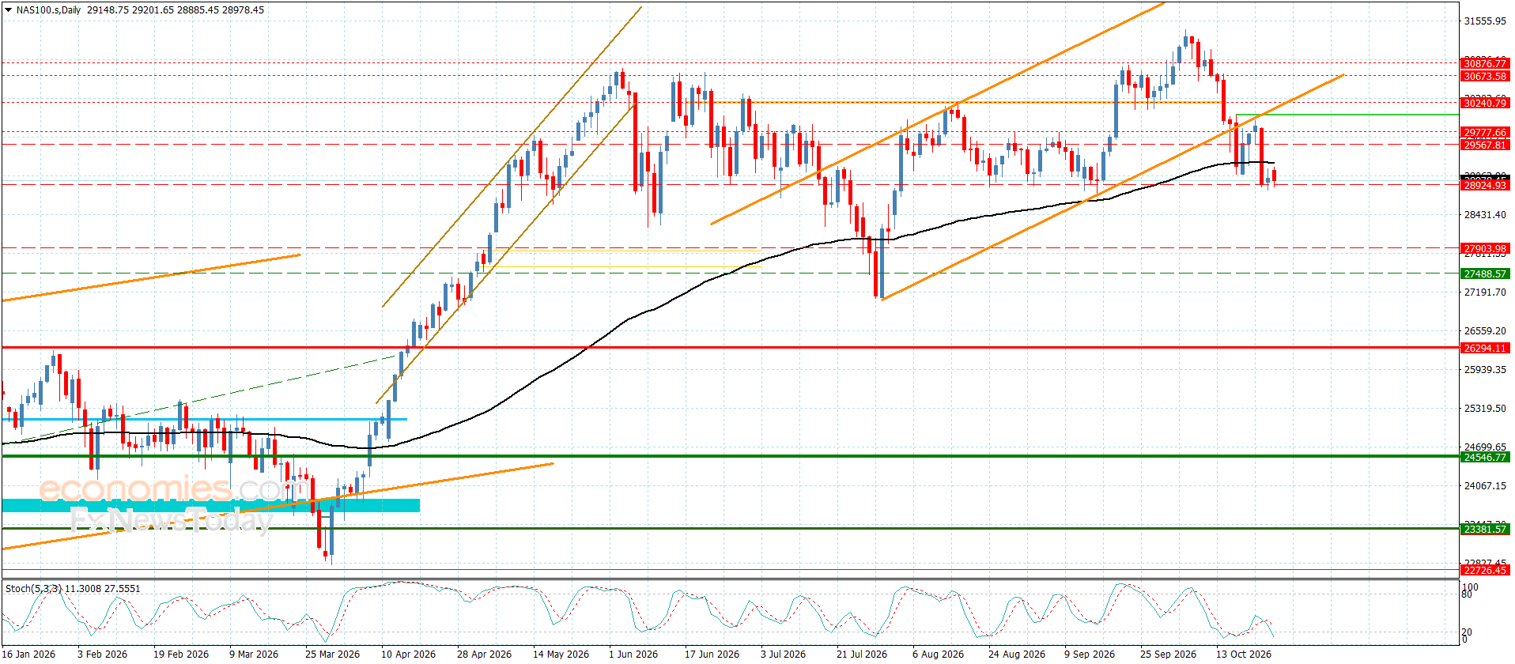
Task: Select the 27903.98 red price label
Action: [x=1485, y=249]
